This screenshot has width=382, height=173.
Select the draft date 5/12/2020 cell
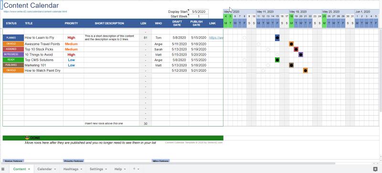(x=180, y=70)
